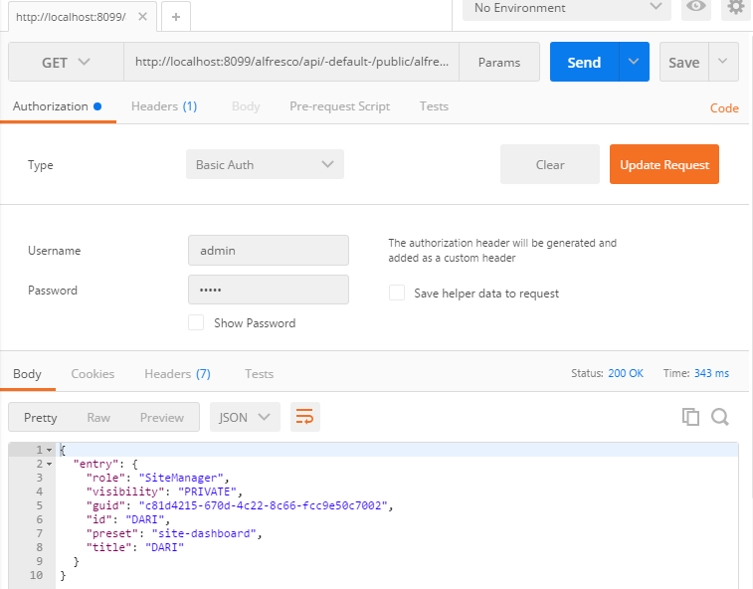Select the disabled request Body tab

[246, 106]
